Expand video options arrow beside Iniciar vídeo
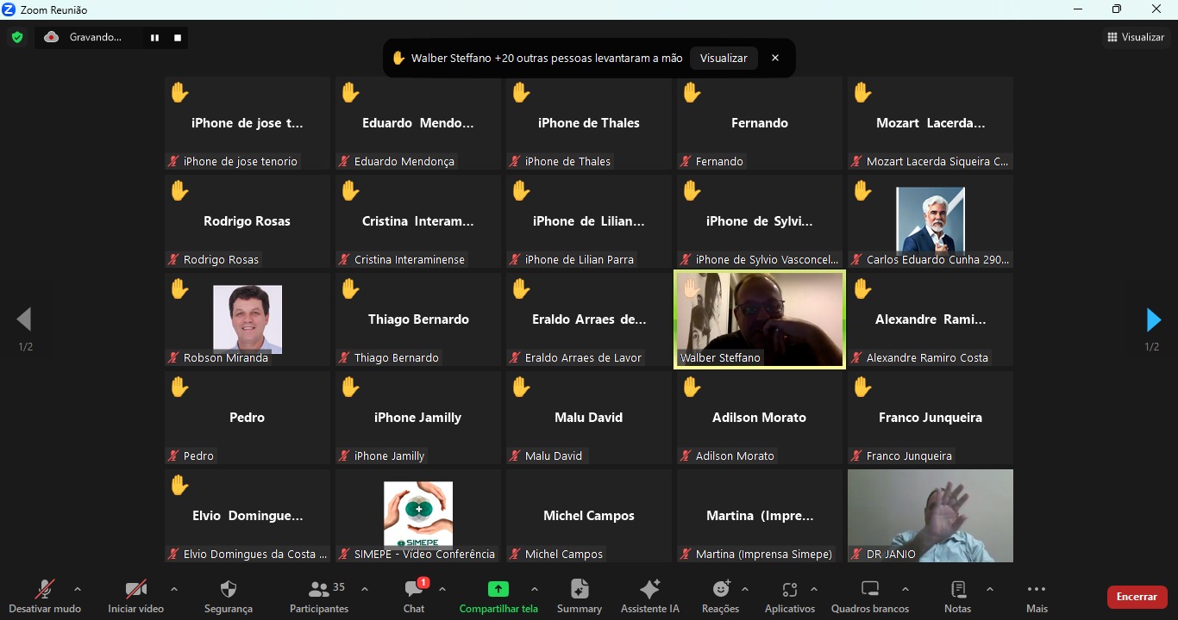Screen dimensions: 1178x620 click(174, 590)
